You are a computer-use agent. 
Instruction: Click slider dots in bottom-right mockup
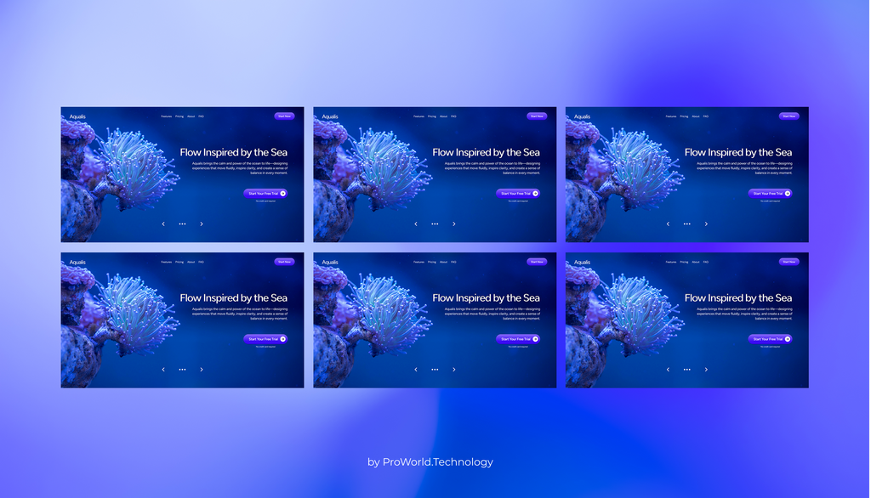pyautogui.click(x=687, y=369)
